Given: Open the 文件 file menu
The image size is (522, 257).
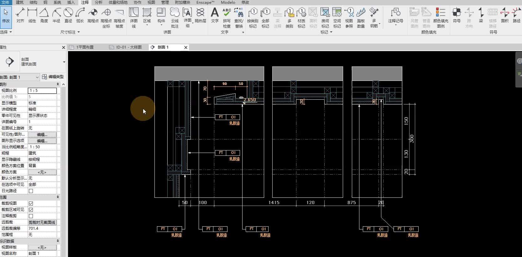Looking at the screenshot, I should [6, 2].
